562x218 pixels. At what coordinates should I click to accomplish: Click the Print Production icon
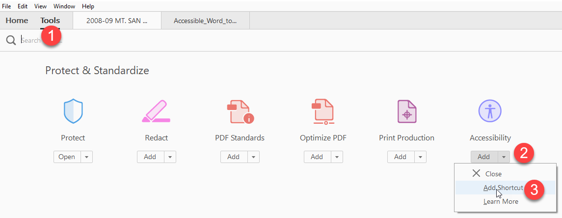tap(406, 111)
